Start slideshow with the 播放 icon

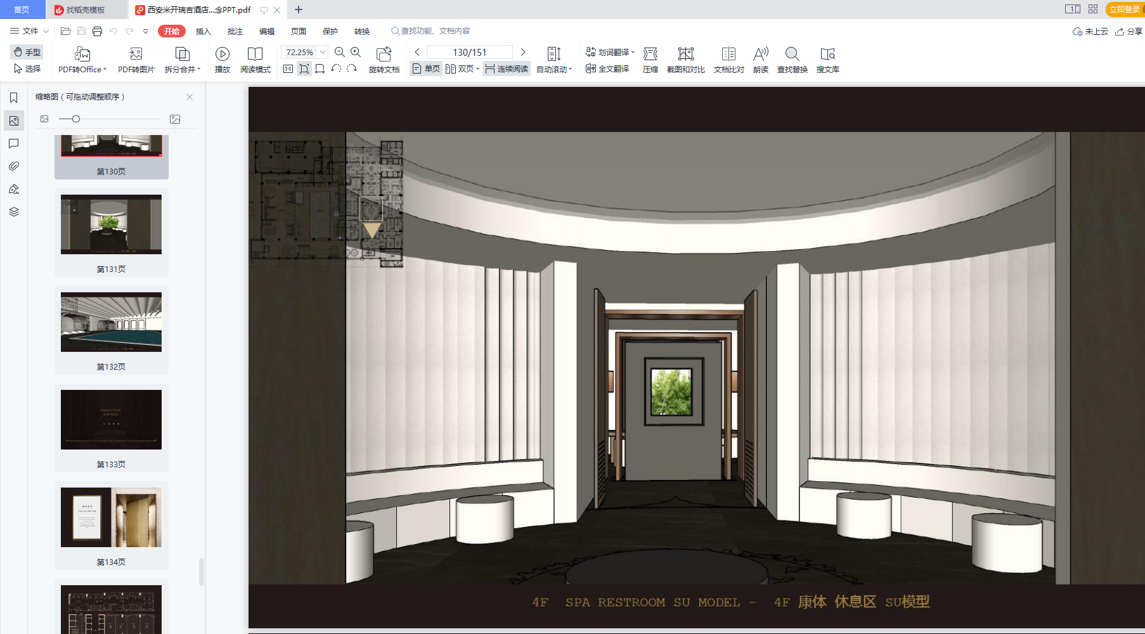click(x=222, y=55)
